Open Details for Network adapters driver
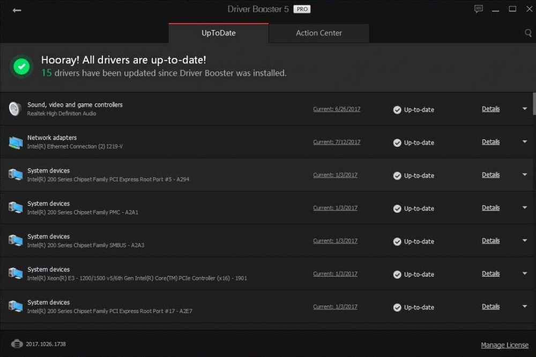The height and width of the screenshot is (357, 536). [x=490, y=142]
